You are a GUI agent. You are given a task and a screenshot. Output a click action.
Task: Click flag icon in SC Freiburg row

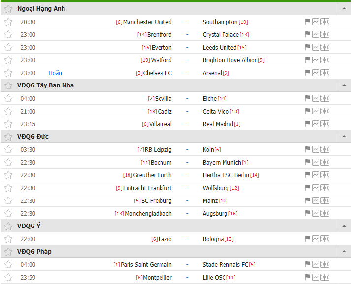click(307, 200)
